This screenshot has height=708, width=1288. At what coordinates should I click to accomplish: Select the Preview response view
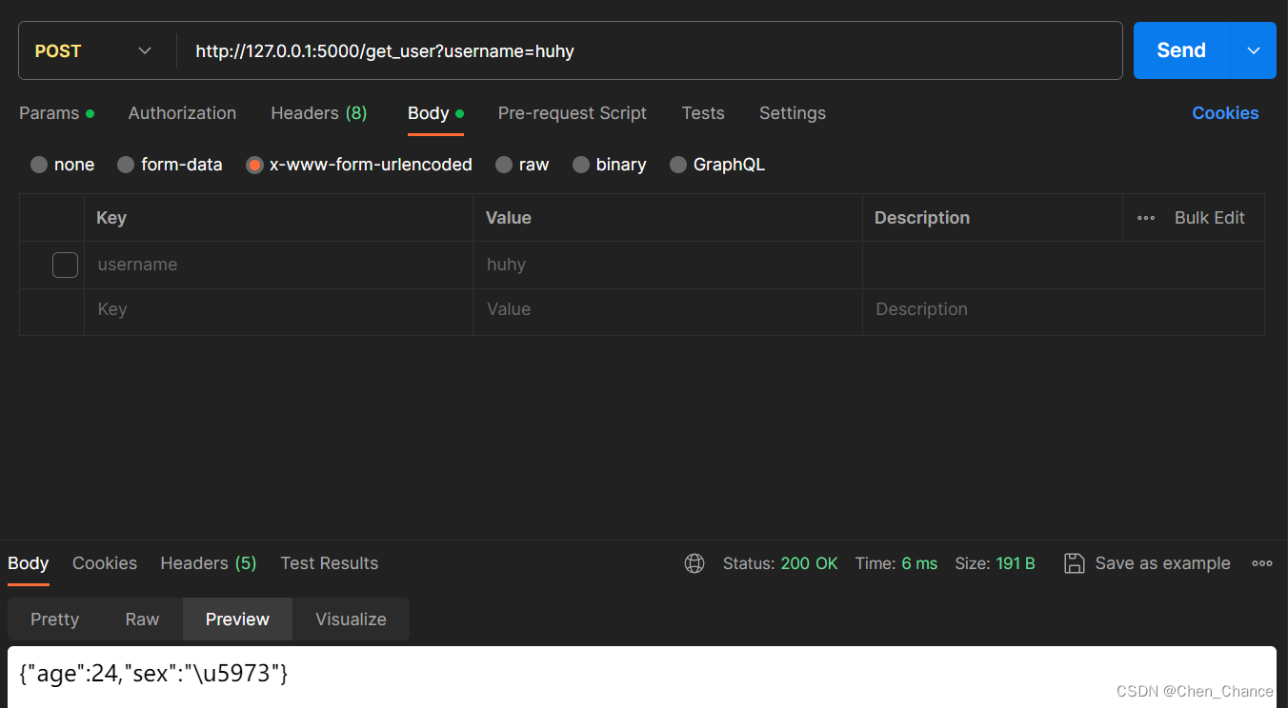237,619
